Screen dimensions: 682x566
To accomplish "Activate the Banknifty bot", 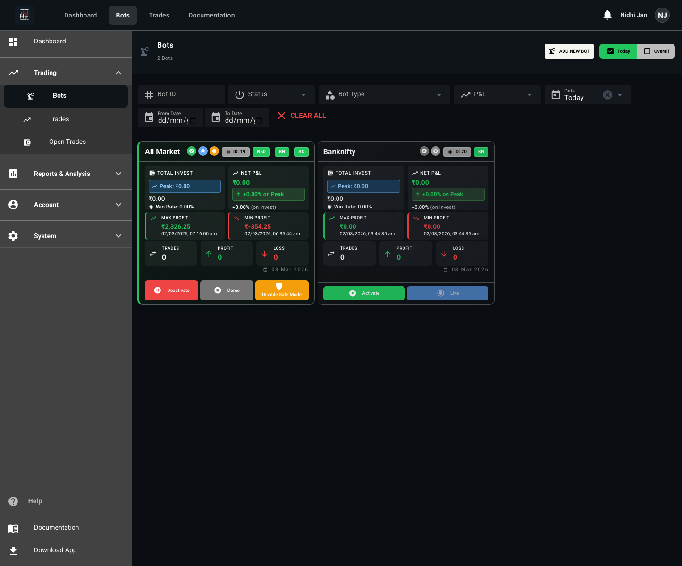I will pyautogui.click(x=363, y=293).
